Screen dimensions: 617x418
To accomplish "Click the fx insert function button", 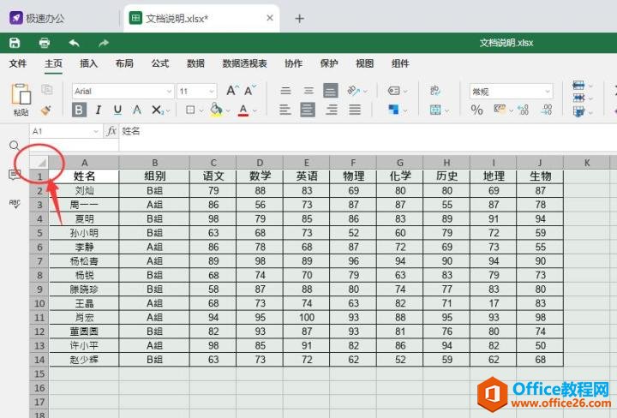I will coord(111,131).
